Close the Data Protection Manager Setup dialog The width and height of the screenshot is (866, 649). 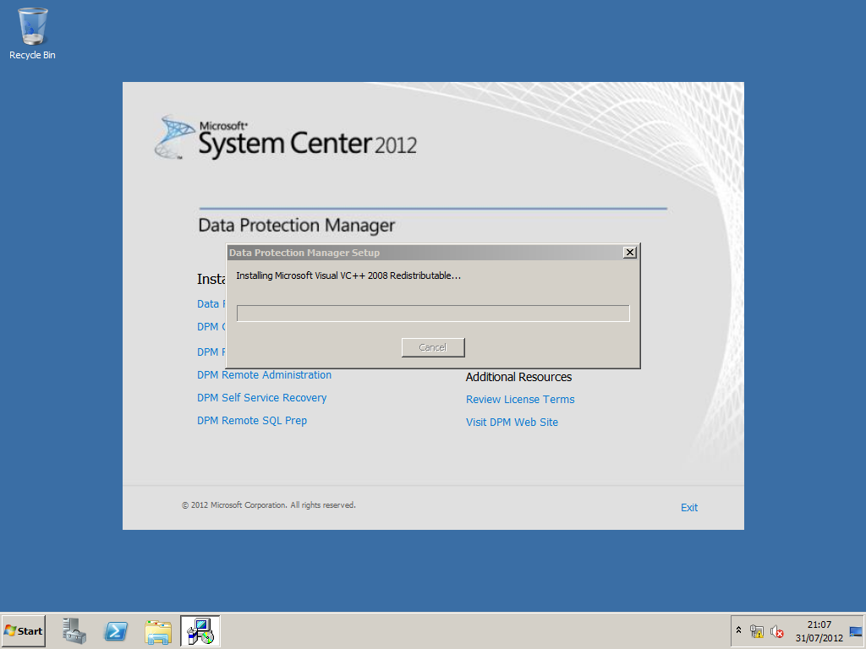point(629,252)
